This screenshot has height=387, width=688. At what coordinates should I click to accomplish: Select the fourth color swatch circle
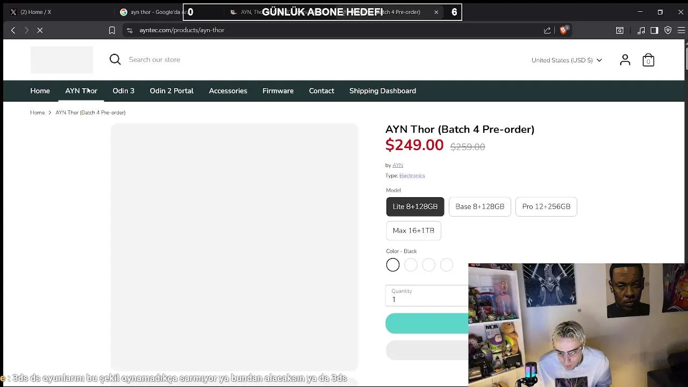click(x=447, y=265)
